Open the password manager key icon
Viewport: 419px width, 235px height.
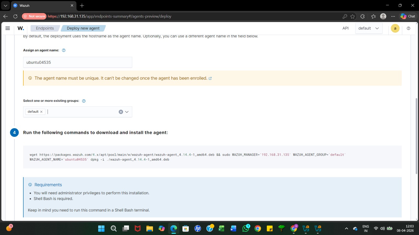345,16
